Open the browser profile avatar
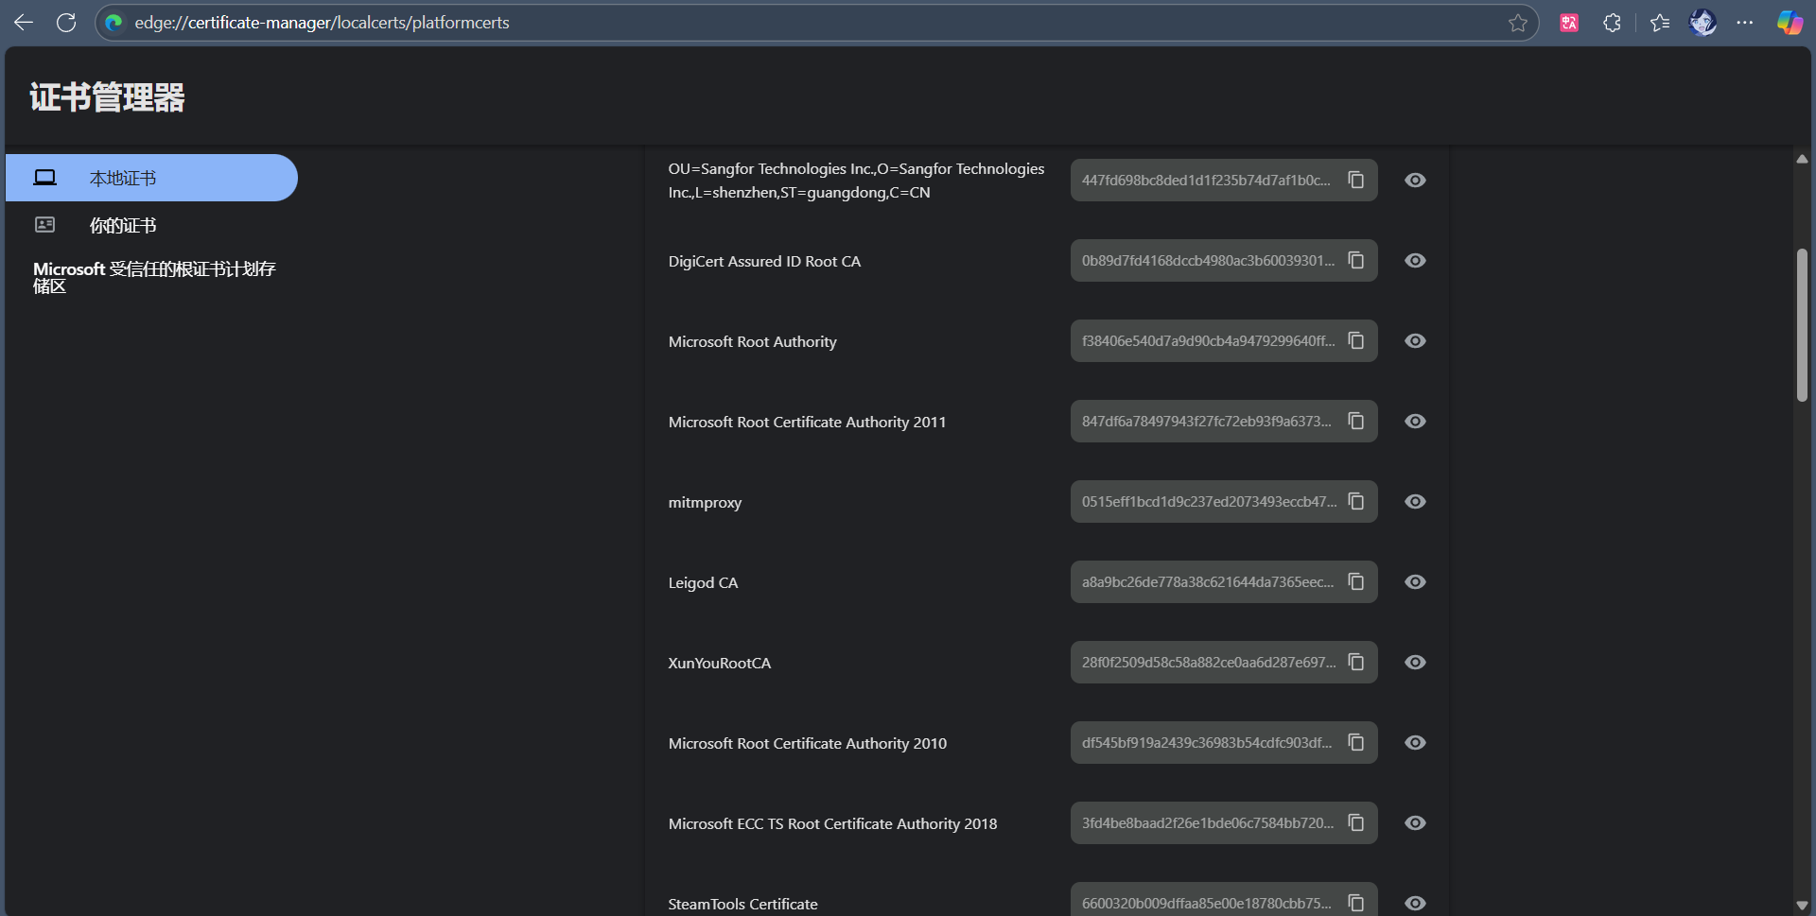Screen dimensions: 1816x916 [x=1703, y=23]
